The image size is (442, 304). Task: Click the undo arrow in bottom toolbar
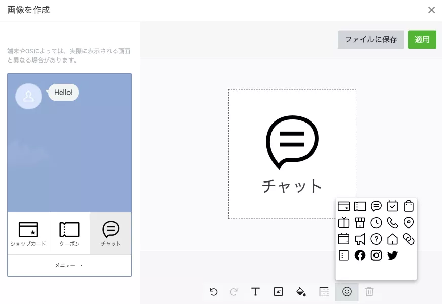click(x=214, y=292)
